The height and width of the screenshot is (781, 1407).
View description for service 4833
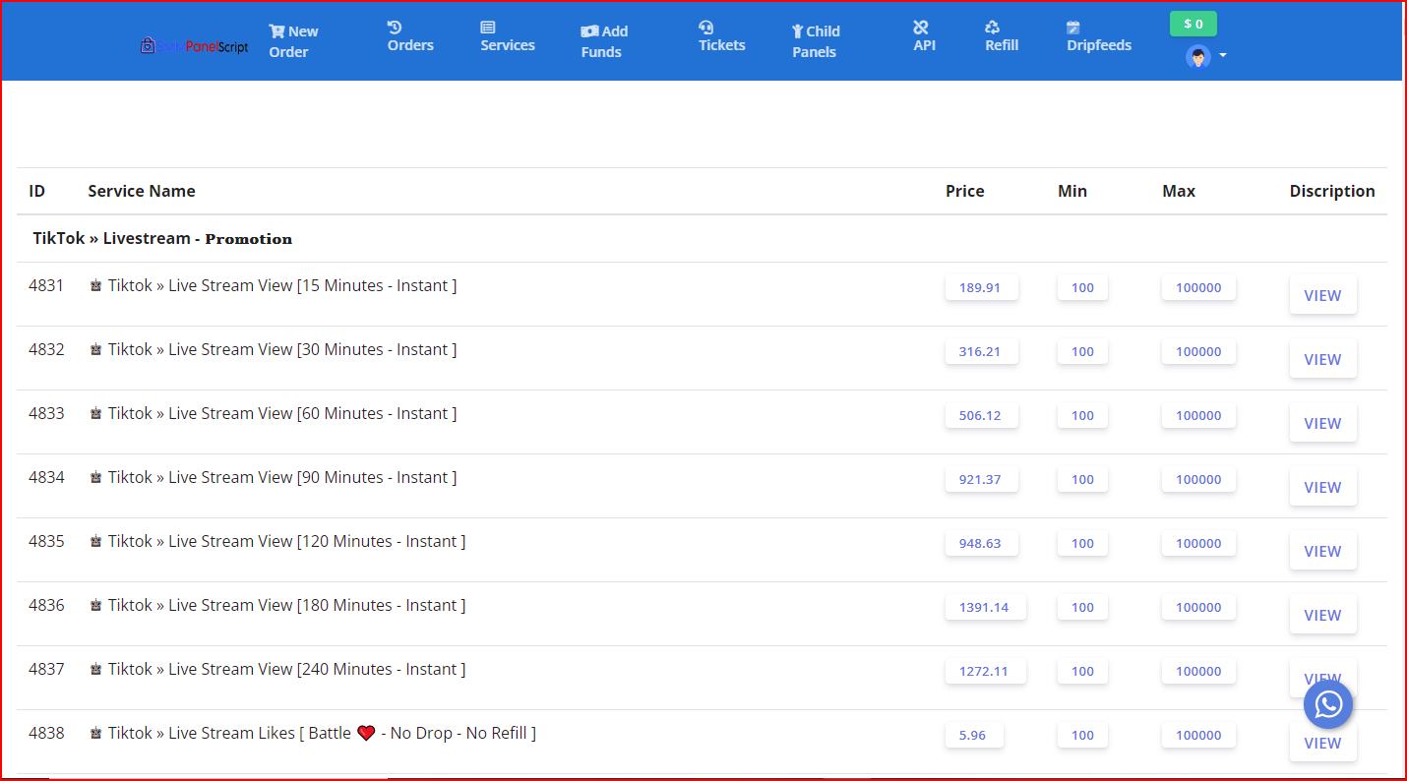click(1322, 424)
